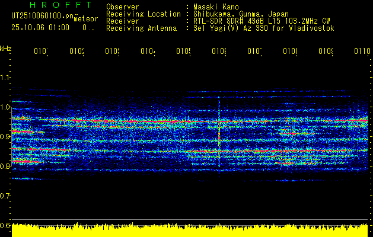
Task: Click the 'Observer' field label
Action: [123, 7]
